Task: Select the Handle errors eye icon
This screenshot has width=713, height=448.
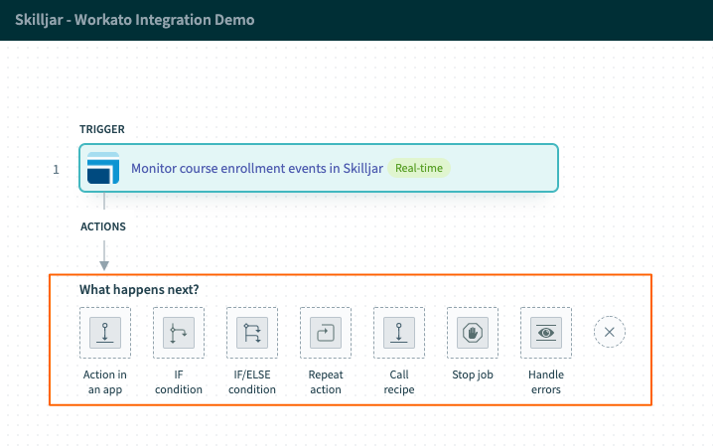Action: click(546, 333)
